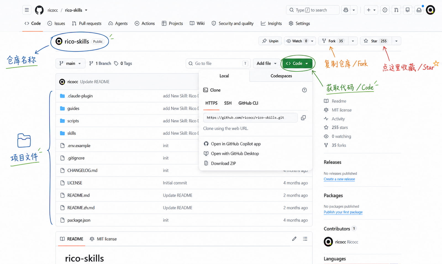Screen dimensions: 442x264
Task: Star the repository with the Star button
Action: pyautogui.click(x=376, y=41)
